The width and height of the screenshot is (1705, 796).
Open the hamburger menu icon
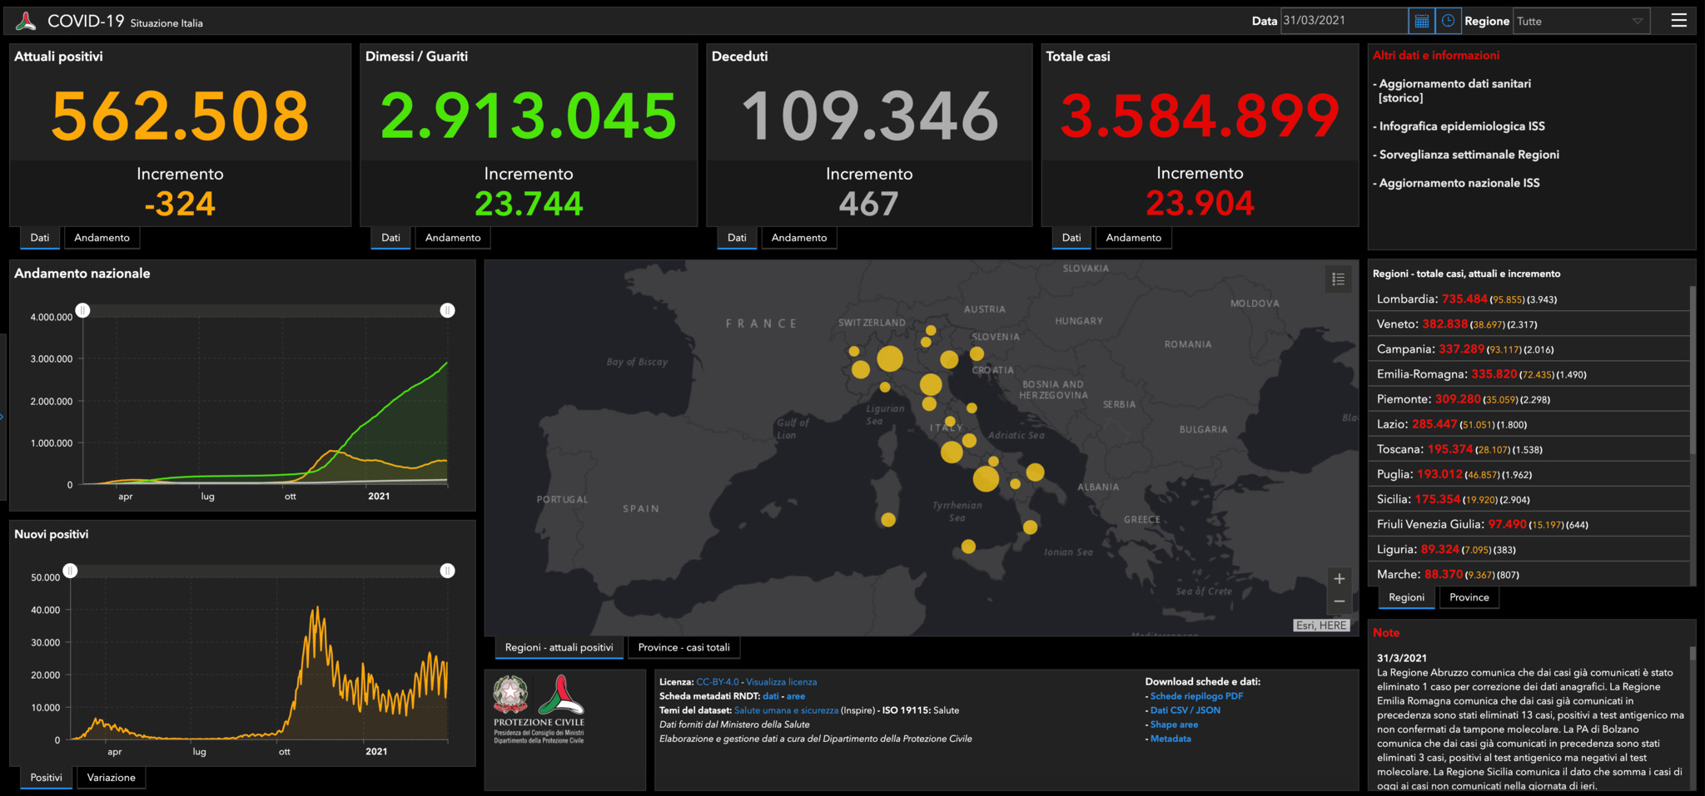(x=1678, y=21)
